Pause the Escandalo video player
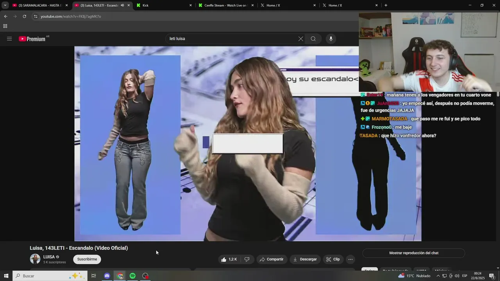Viewport: 500px width, 281px height. [248, 144]
